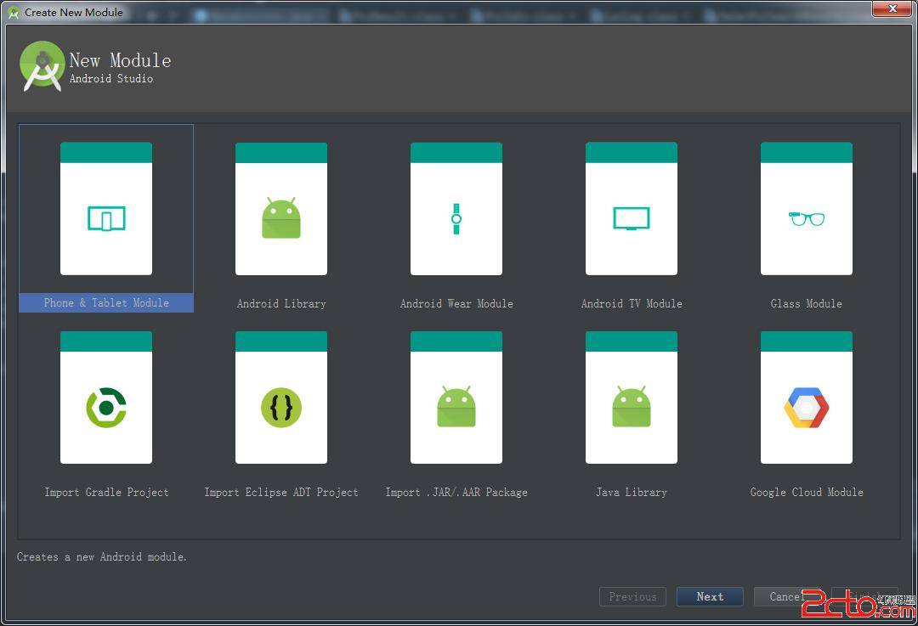Click the Android Wear Module label
This screenshot has width=918, height=626.
point(456,303)
